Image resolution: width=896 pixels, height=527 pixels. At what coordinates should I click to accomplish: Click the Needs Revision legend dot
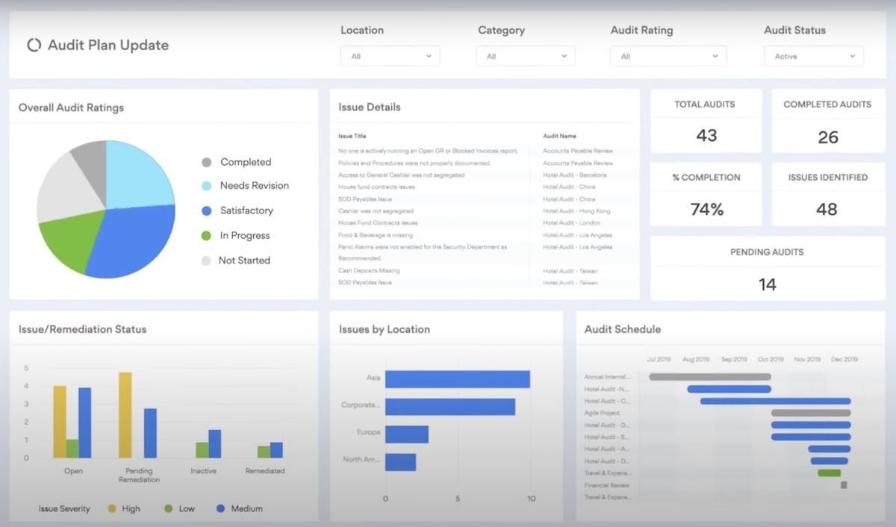pyautogui.click(x=207, y=186)
